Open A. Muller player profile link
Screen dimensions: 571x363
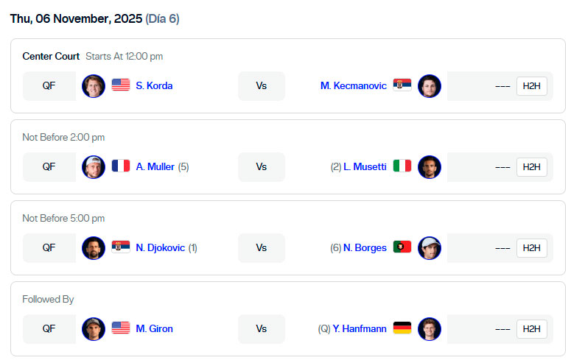pos(155,167)
